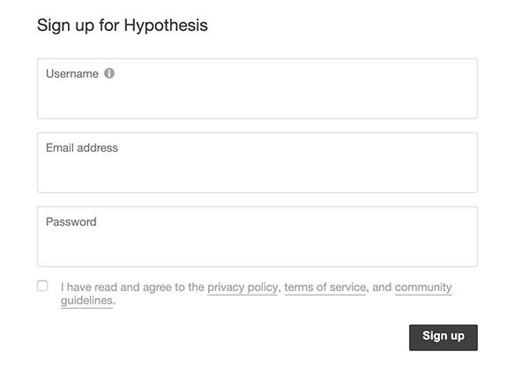
Task: Click the word 'community' in agreement text
Action: [423, 287]
